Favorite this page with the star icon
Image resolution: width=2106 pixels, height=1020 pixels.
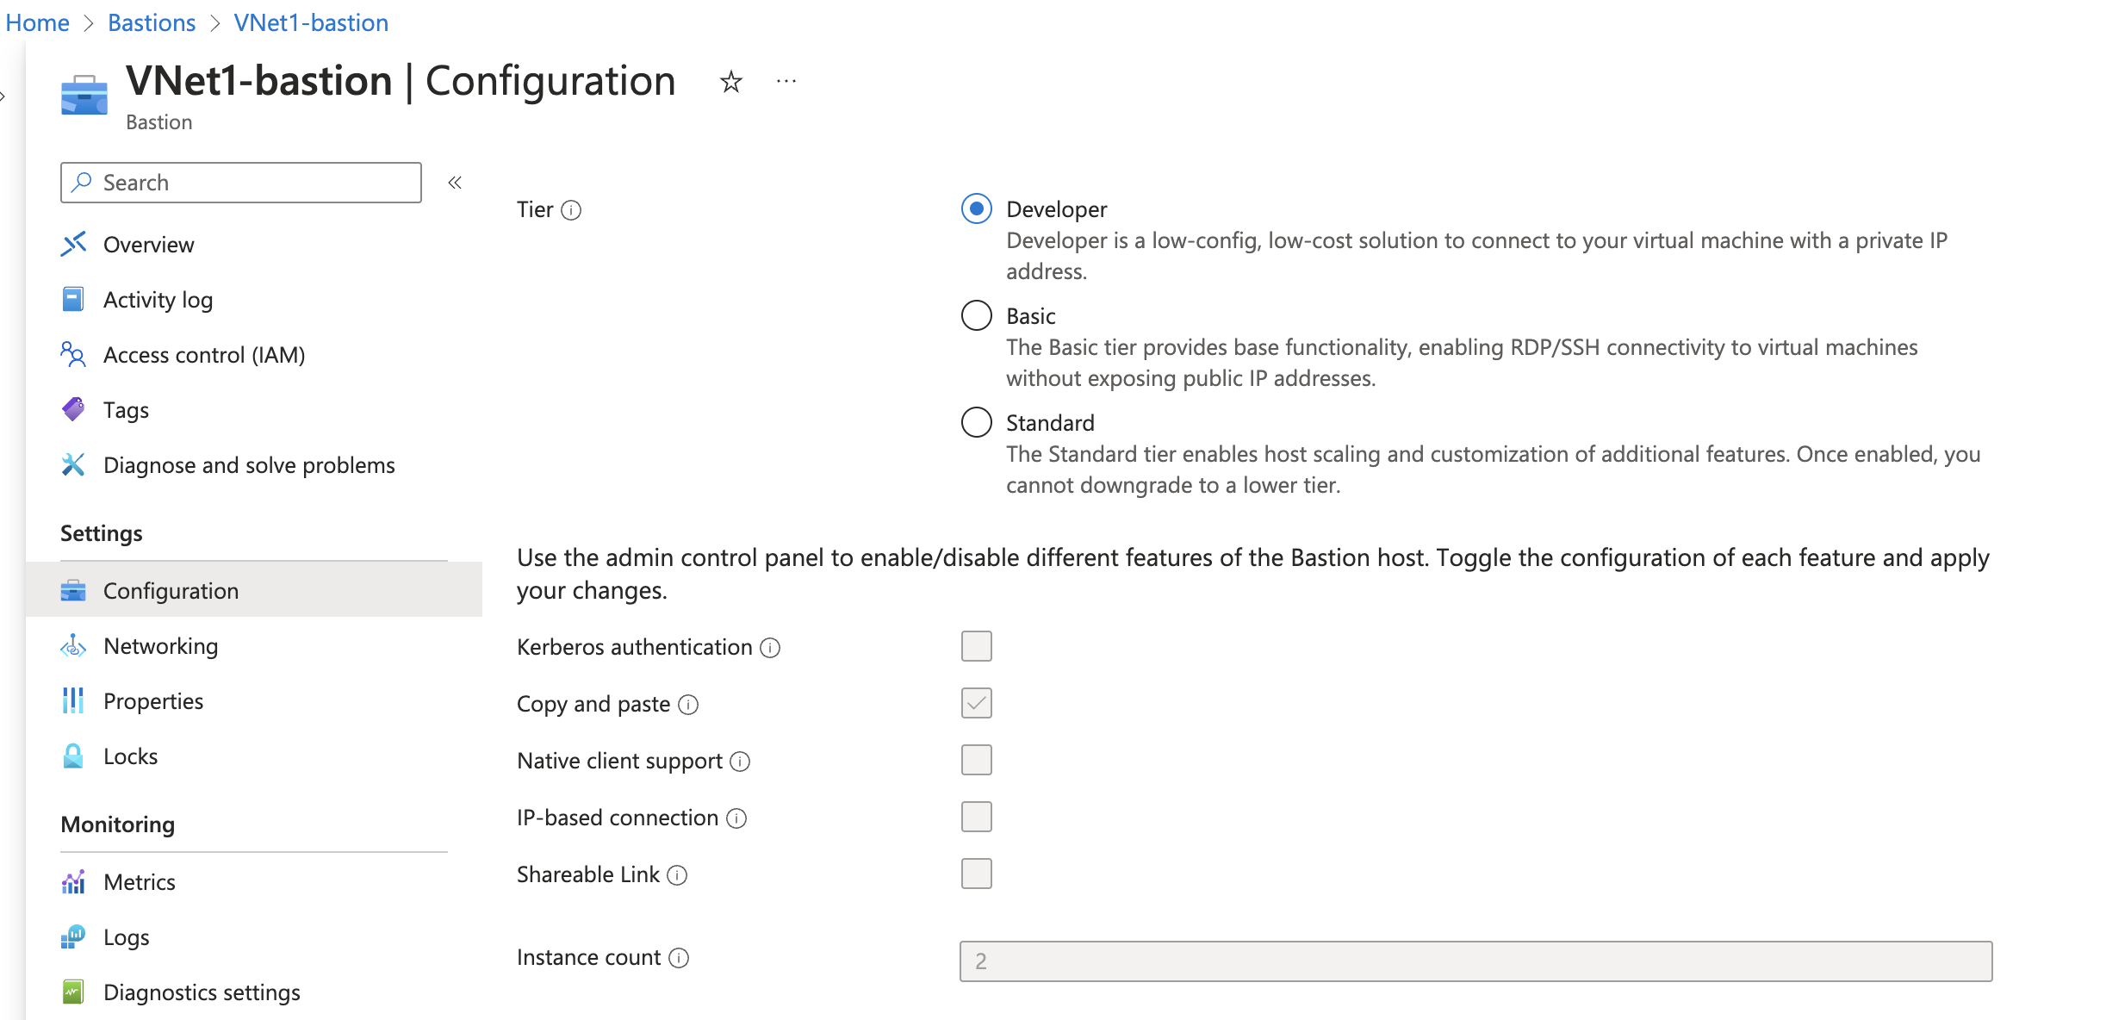[x=731, y=82]
